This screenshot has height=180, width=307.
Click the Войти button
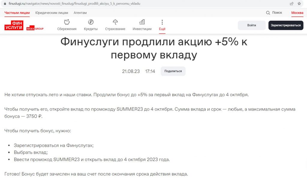[x=252, y=25]
